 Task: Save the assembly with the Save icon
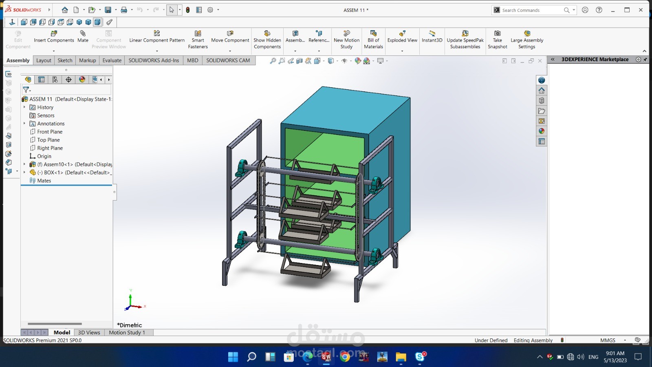[108, 10]
